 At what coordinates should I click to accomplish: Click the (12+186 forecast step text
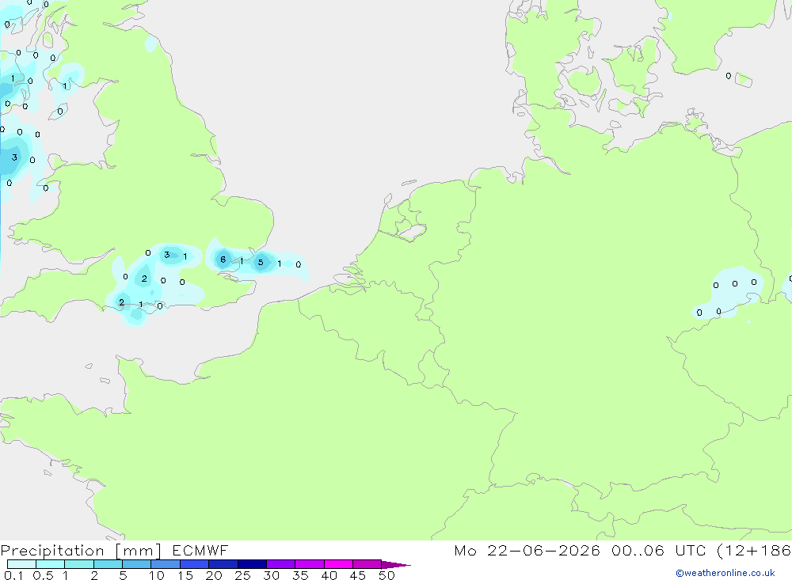pyautogui.click(x=754, y=550)
